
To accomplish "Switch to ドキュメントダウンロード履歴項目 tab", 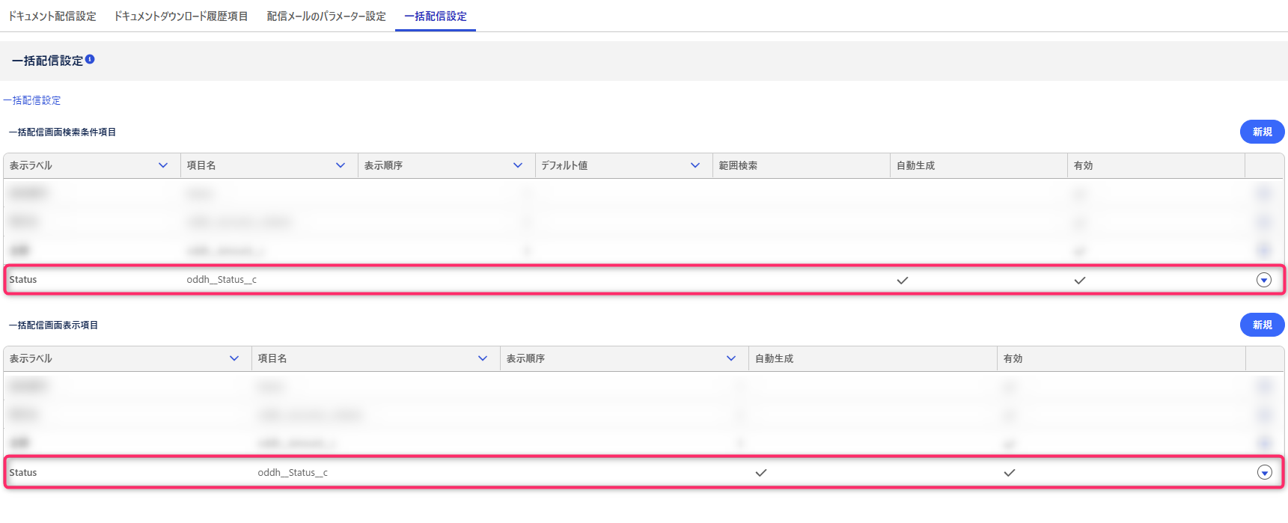I will (181, 16).
